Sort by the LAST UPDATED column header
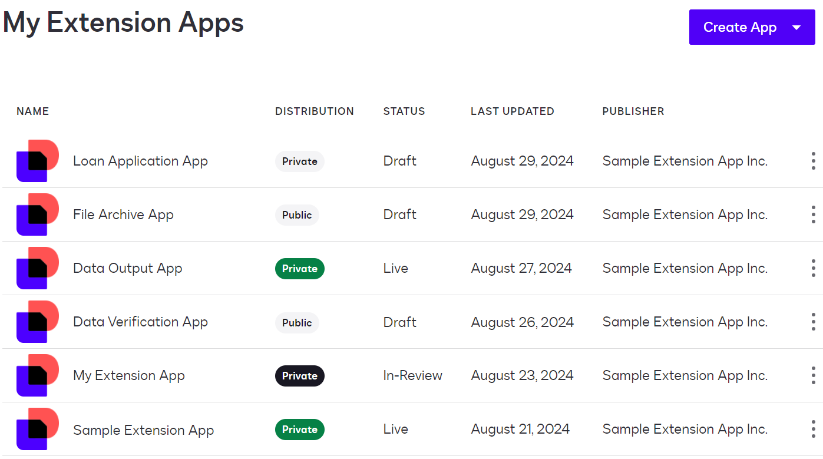 [x=513, y=111]
